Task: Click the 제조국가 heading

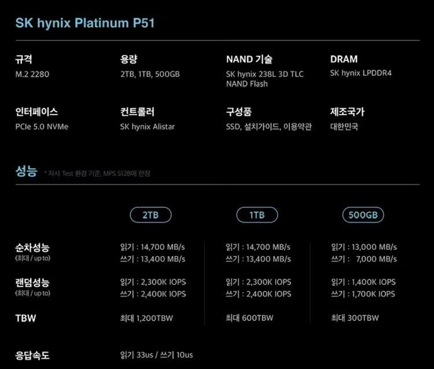Action: point(347,112)
